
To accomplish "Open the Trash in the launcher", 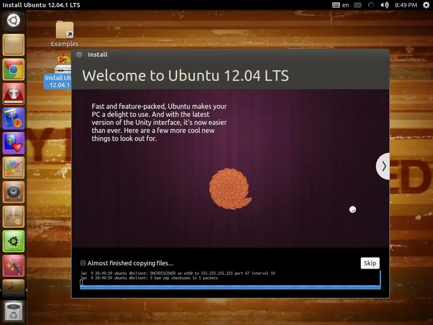I will point(13,311).
